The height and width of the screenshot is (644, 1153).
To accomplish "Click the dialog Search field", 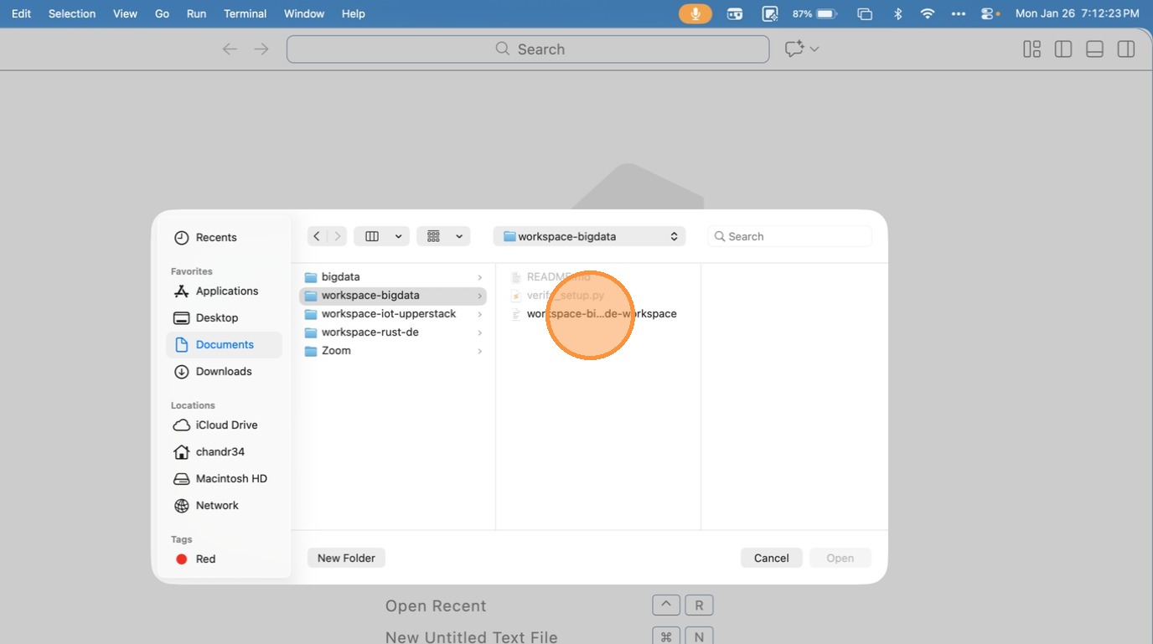I will click(789, 236).
